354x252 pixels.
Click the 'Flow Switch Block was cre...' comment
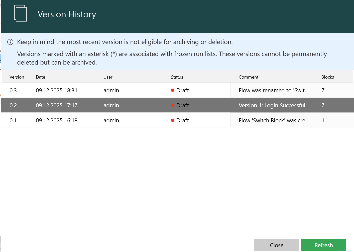(274, 120)
